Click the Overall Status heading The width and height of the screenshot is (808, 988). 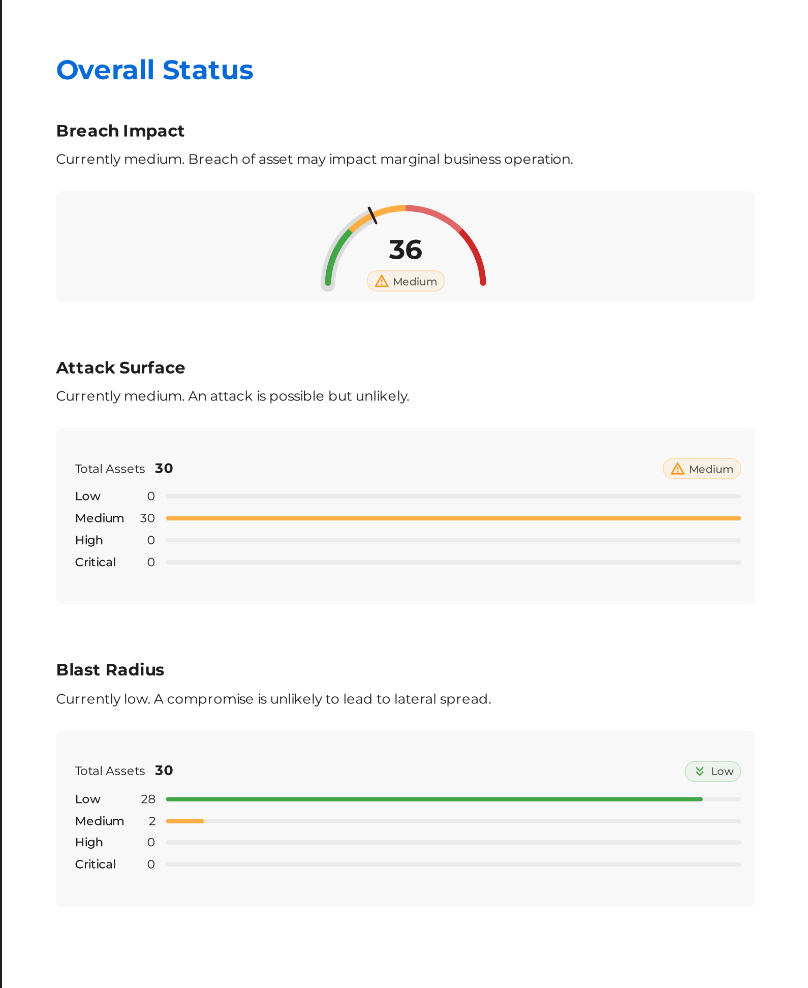154,70
